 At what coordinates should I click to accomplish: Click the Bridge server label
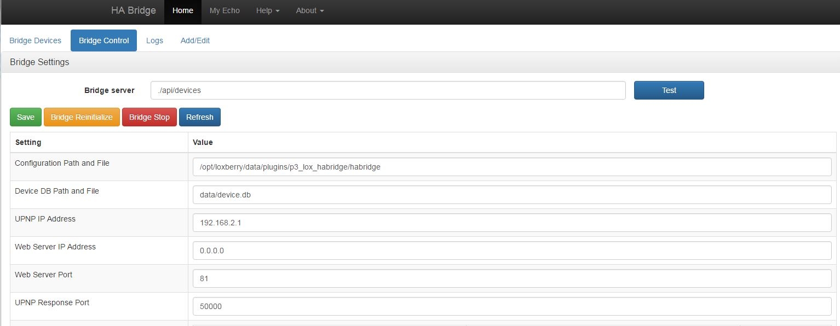[110, 90]
